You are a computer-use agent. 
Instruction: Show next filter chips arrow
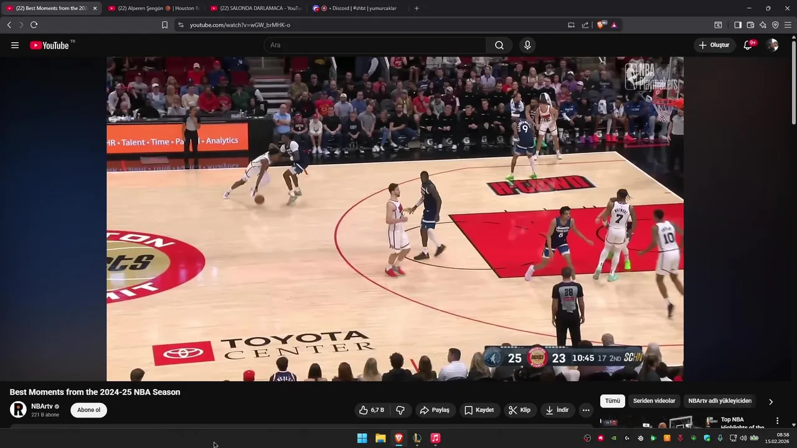point(771,402)
